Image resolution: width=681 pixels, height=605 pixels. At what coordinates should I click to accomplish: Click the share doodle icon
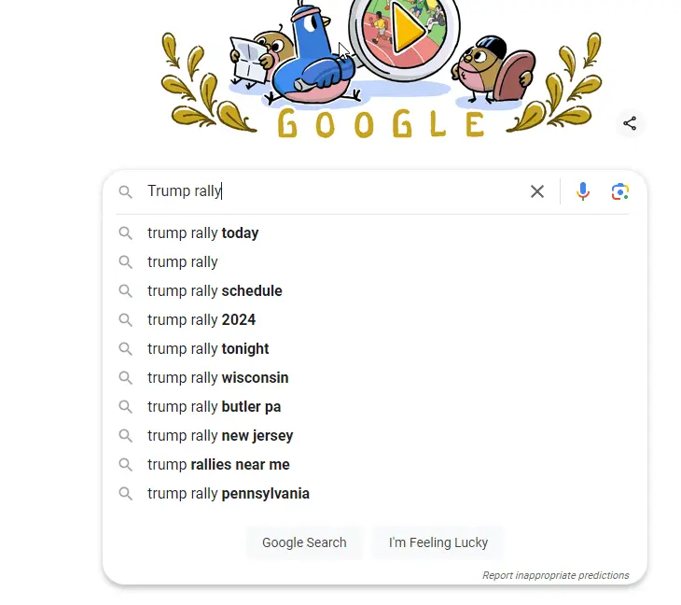coord(631,123)
